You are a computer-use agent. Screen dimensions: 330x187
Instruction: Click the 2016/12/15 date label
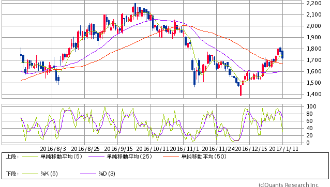[x=251, y=149]
